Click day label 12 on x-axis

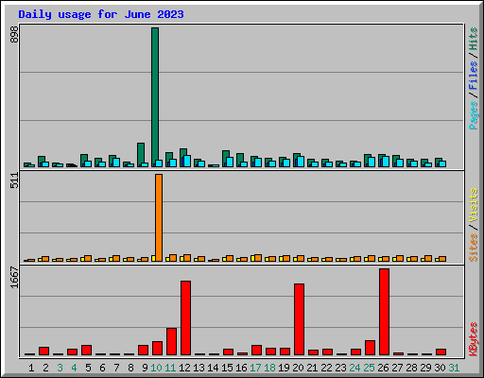(x=184, y=368)
